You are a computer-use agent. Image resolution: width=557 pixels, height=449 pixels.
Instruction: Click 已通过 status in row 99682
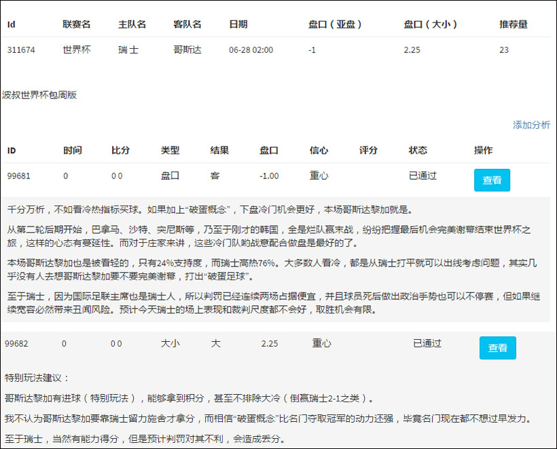tap(427, 343)
